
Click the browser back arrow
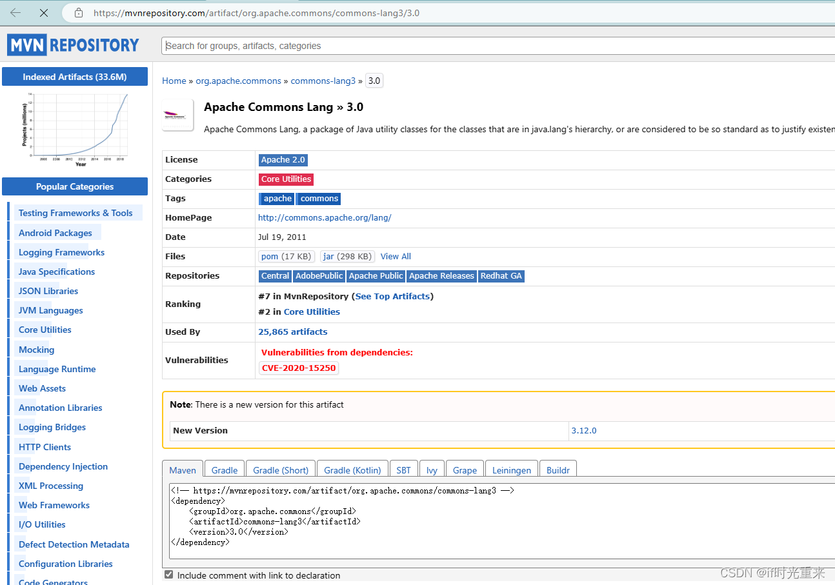[15, 13]
